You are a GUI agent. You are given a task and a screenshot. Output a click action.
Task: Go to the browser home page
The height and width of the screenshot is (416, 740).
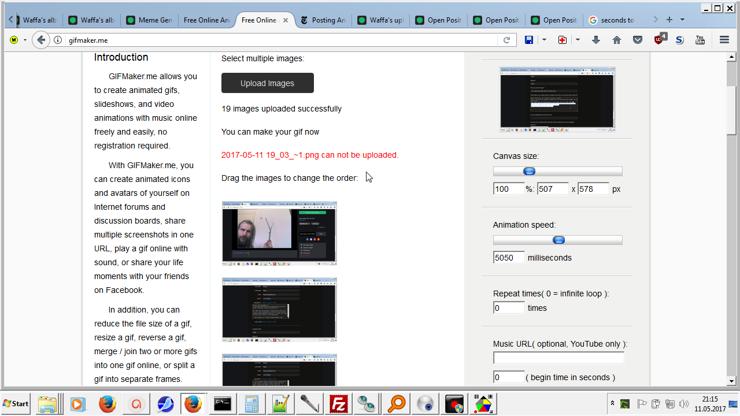(617, 40)
